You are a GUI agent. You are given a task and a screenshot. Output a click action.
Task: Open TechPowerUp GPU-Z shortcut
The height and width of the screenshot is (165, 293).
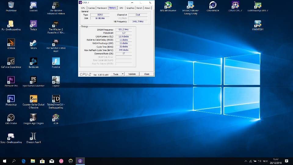[x=258, y=6]
